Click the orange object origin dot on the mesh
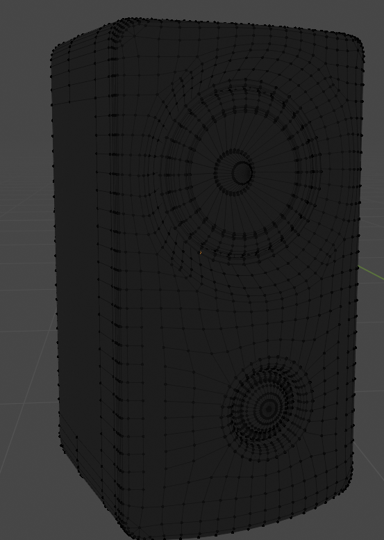 click(x=200, y=252)
